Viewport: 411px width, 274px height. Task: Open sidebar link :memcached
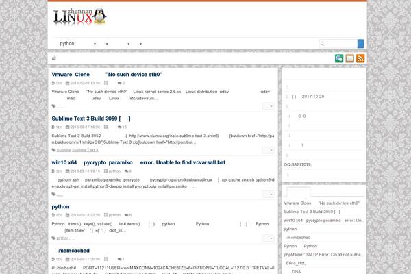click(298, 237)
